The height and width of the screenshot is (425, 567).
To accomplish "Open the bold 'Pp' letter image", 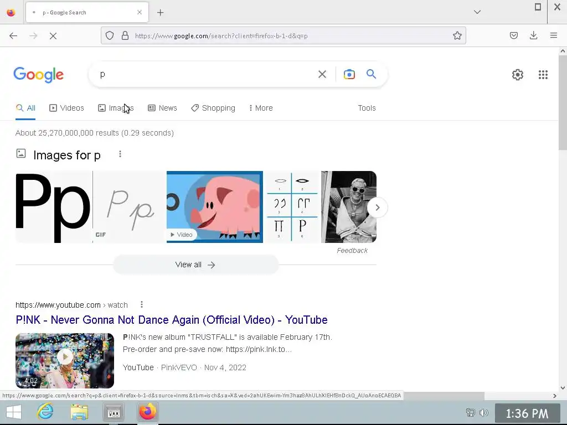I will click(x=54, y=207).
